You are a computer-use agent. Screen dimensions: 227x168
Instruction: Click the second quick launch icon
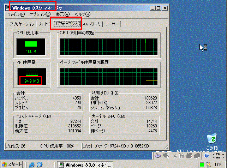pyautogui.click(x=40, y=164)
